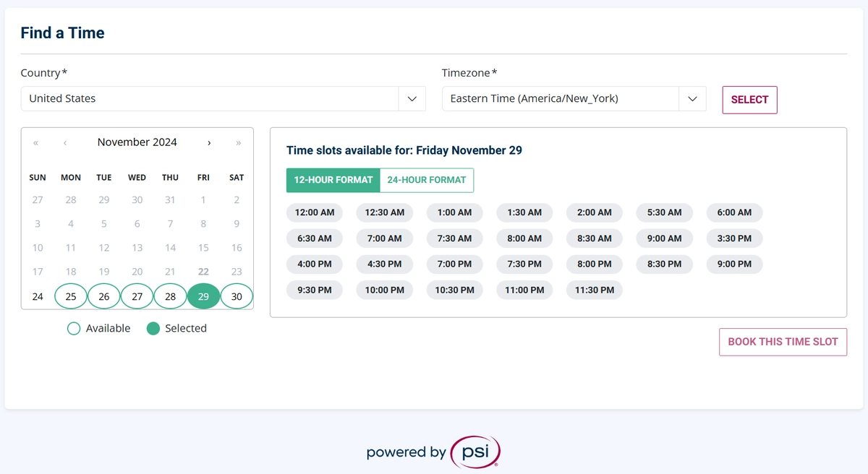Pick the 3:30 PM time slot

pos(734,238)
